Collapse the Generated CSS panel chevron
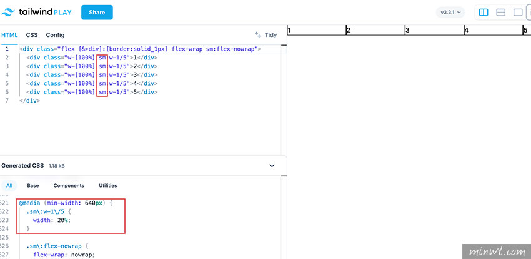The width and height of the screenshot is (531, 259). (272, 166)
